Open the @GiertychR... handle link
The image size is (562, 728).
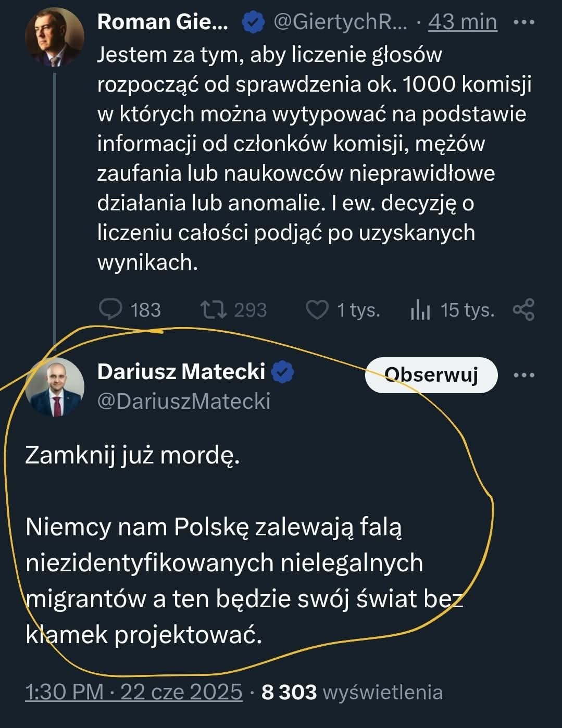pyautogui.click(x=340, y=22)
